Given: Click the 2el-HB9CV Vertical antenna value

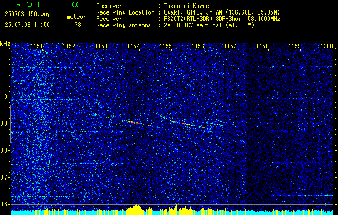Looking at the screenshot, I should (209, 25).
